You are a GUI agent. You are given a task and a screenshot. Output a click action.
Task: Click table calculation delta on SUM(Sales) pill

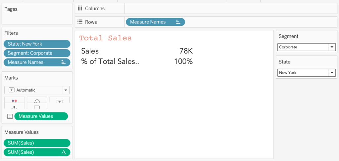click(x=64, y=152)
